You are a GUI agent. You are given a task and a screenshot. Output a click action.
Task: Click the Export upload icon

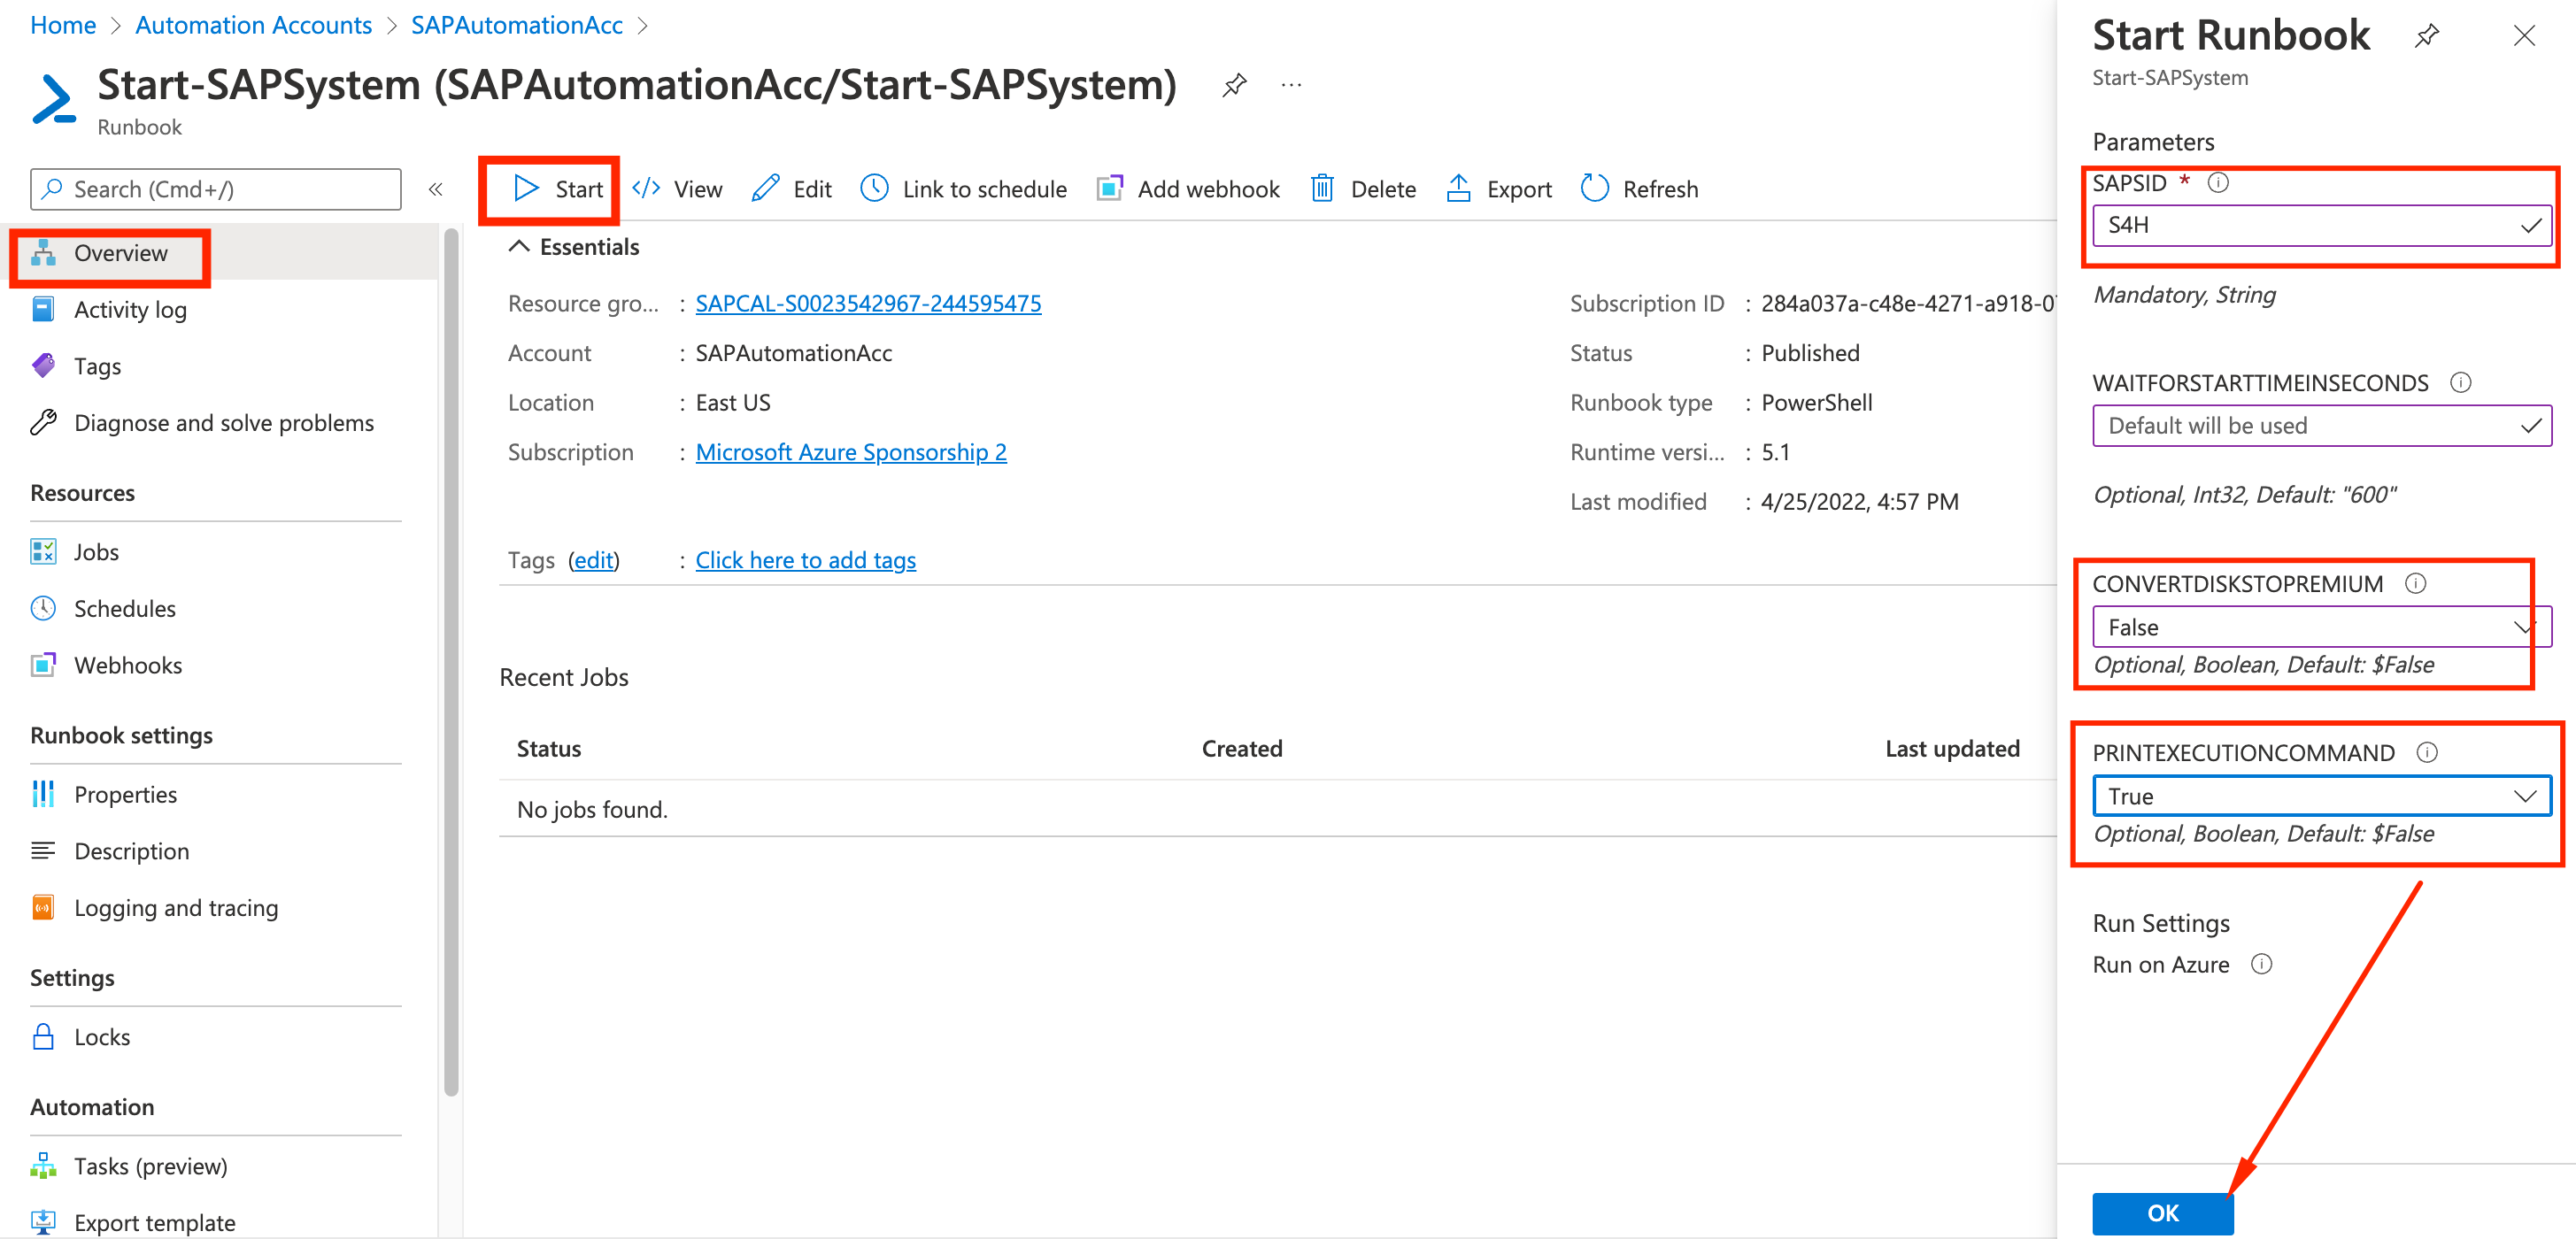tap(1458, 188)
